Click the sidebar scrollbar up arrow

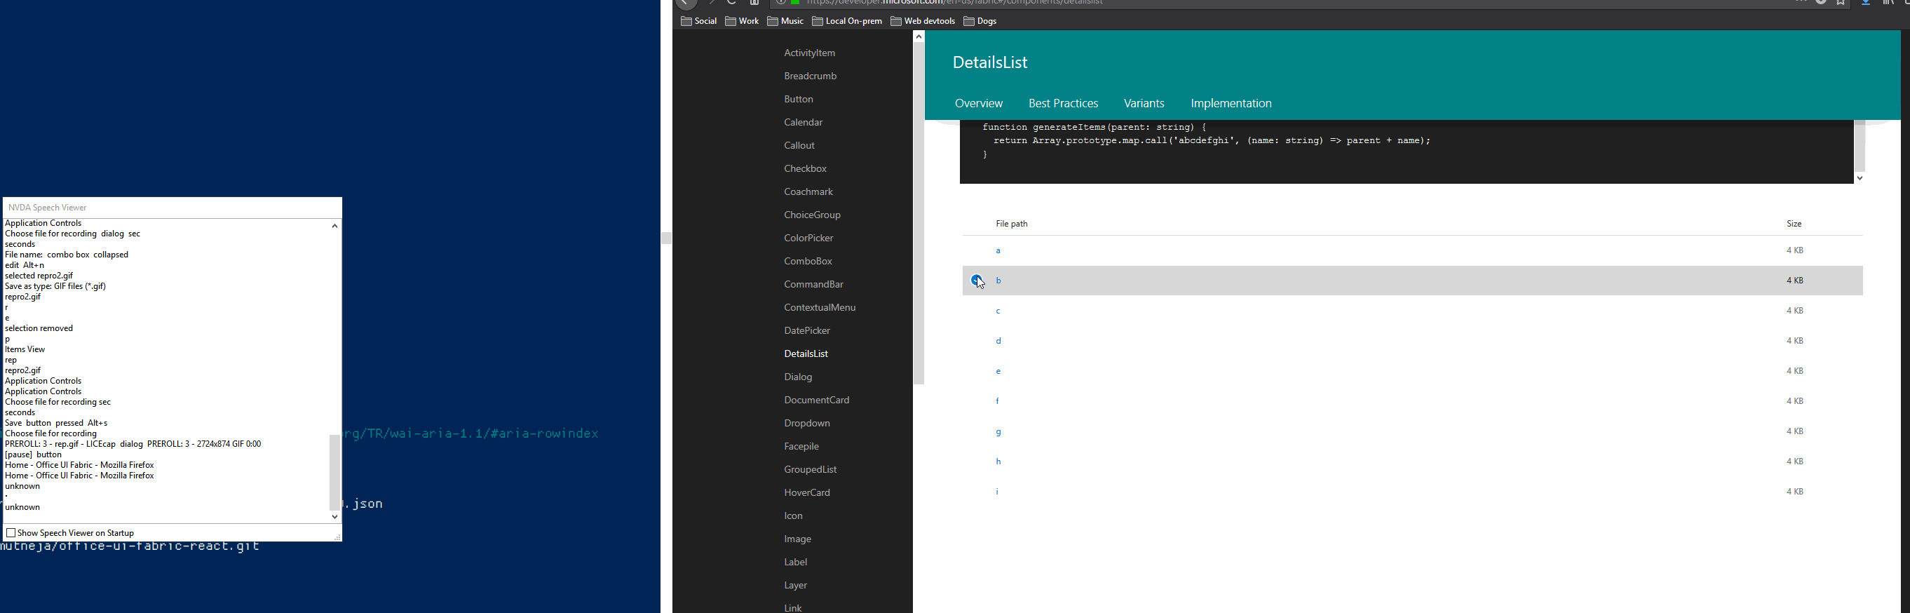[919, 36]
